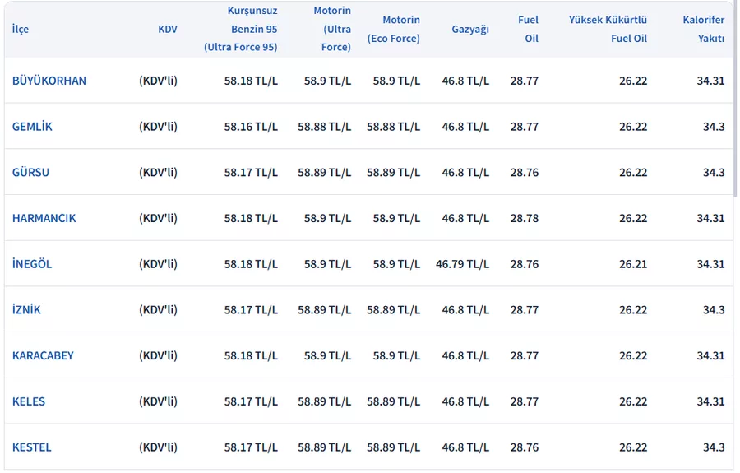740x473 pixels.
Task: Click the Yüksek Kükürtlü Fuel Oil header
Action: pos(608,29)
